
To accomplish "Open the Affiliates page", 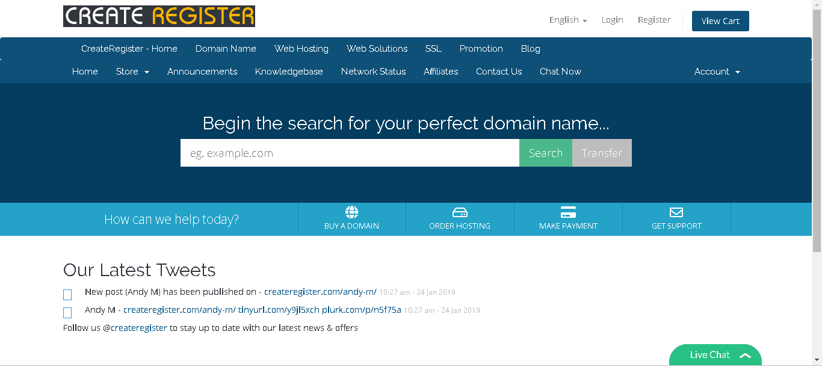I will point(441,72).
